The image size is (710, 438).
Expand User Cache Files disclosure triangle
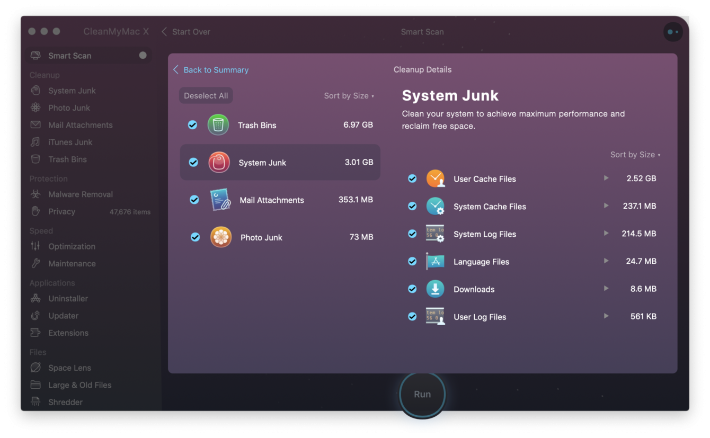tap(606, 178)
